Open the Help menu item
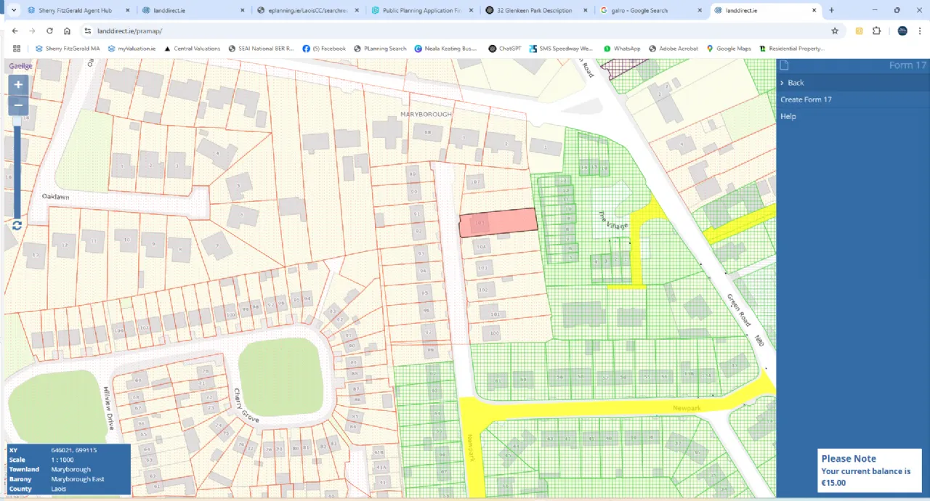The width and height of the screenshot is (930, 501). 788,116
